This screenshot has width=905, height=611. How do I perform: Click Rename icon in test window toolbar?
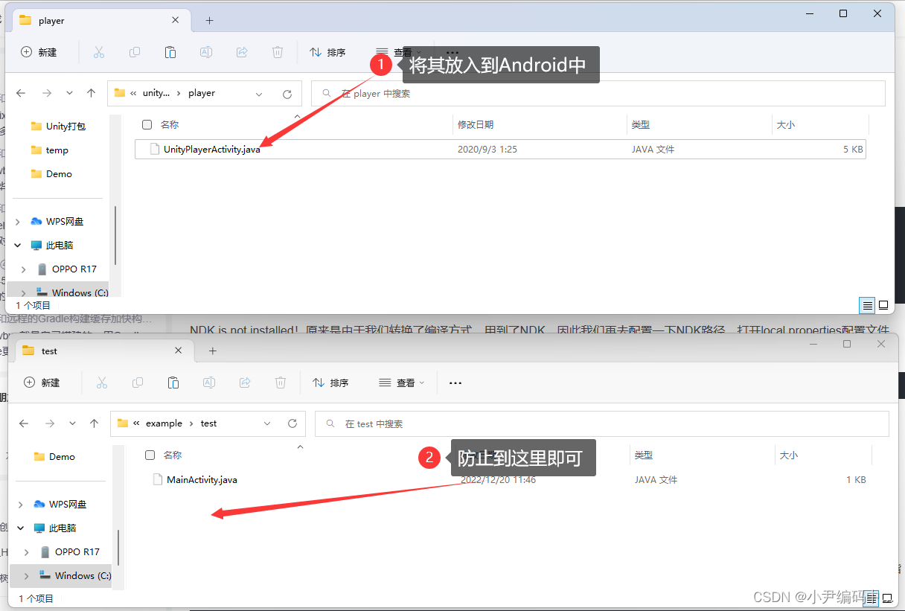pos(209,383)
